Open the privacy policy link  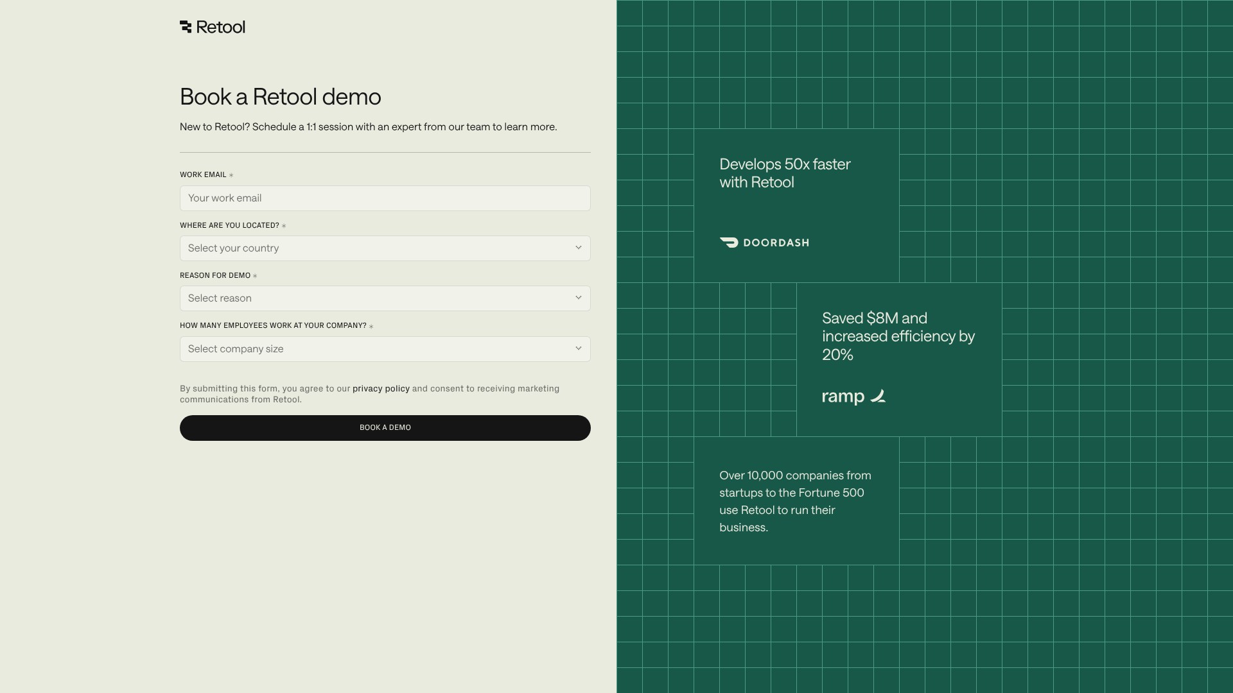tap(381, 389)
